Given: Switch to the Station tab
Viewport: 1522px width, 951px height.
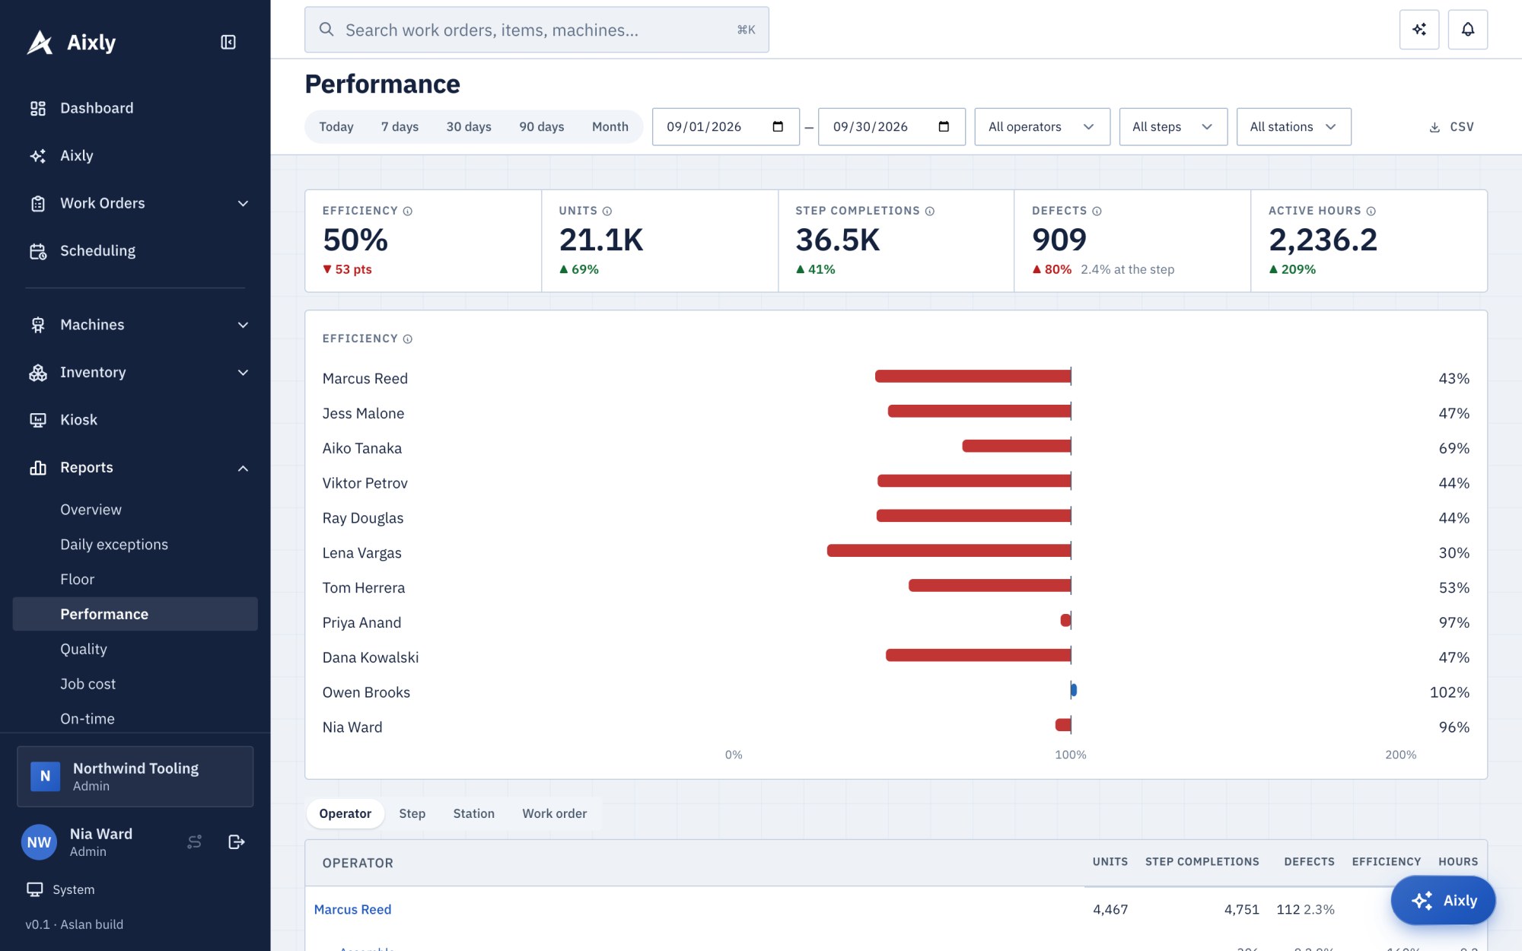Looking at the screenshot, I should click(x=474, y=813).
